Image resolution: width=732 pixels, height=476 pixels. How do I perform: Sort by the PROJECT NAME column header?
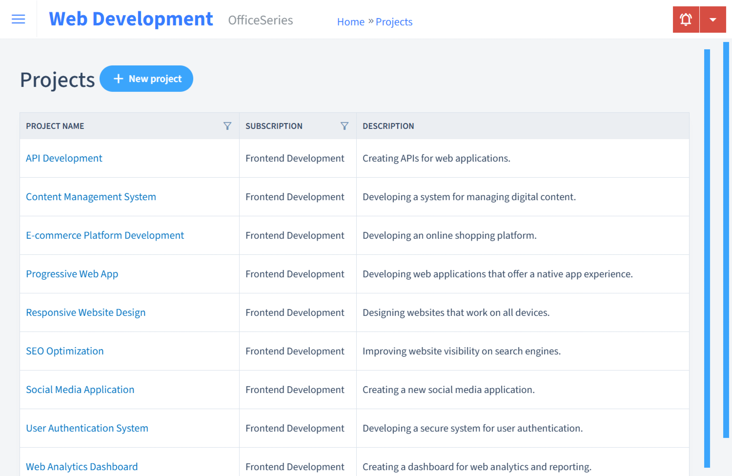pyautogui.click(x=55, y=125)
